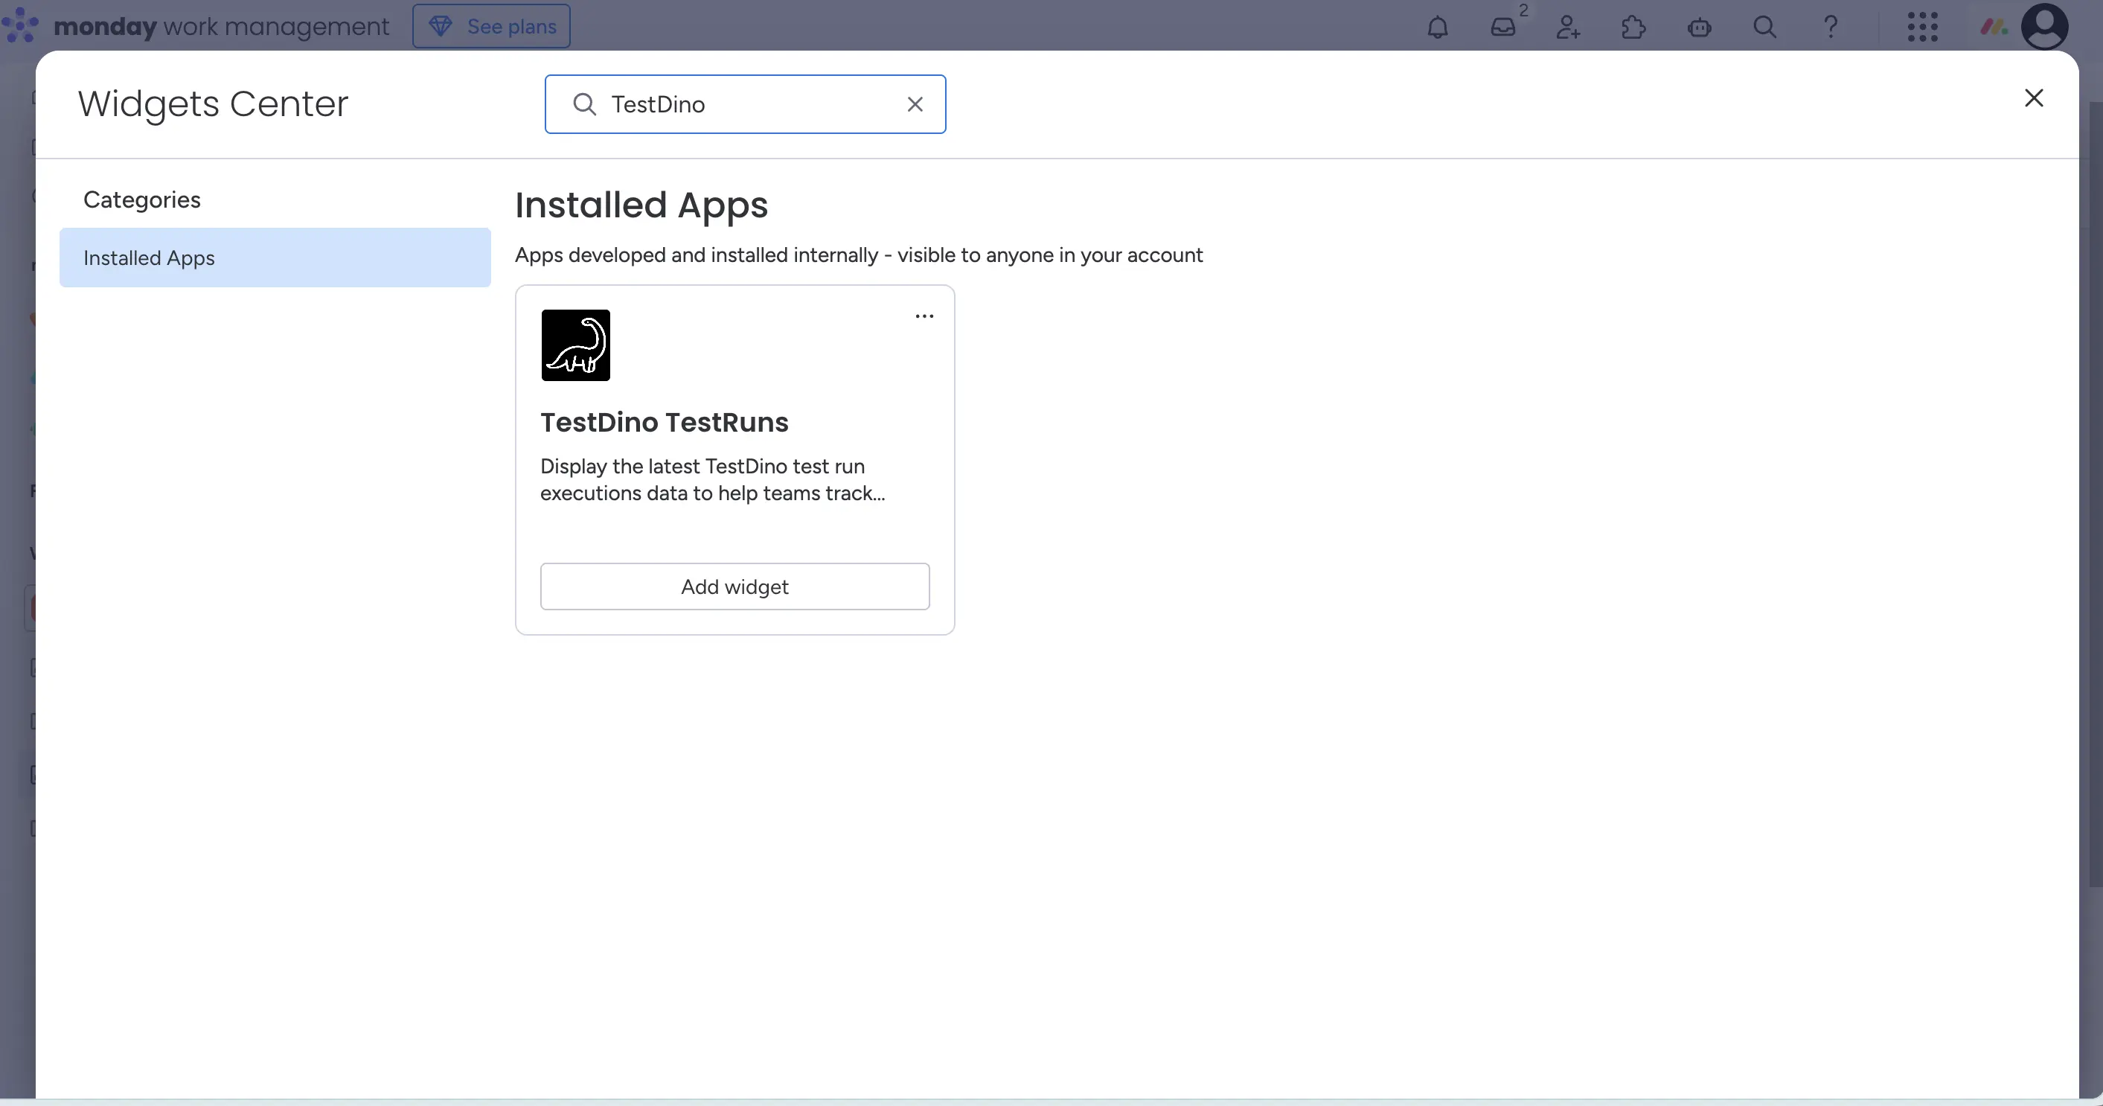
Task: Open the help question mark
Action: tap(1831, 27)
